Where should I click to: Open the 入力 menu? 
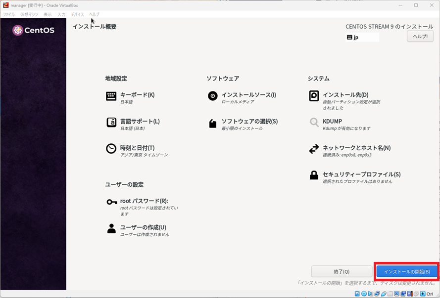point(61,14)
